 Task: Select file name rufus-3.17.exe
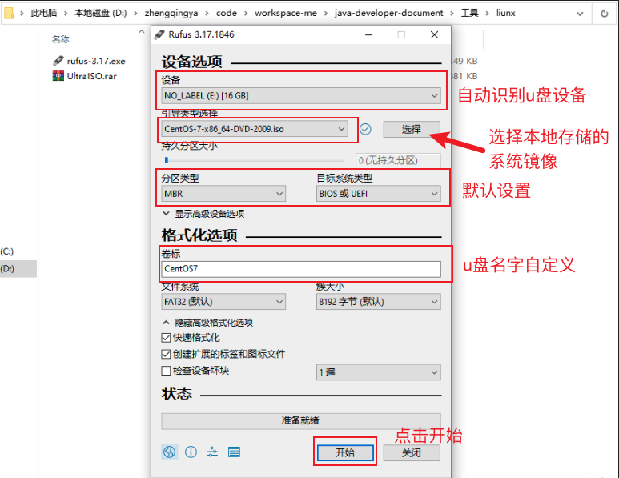click(x=96, y=61)
